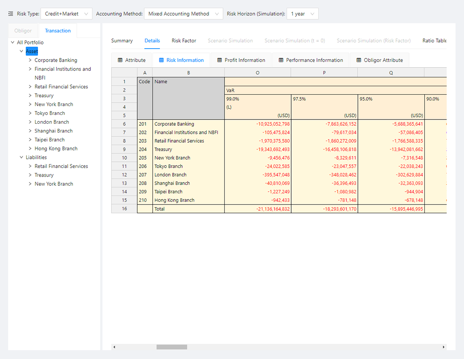Open the Risk Type dropdown
This screenshot has height=359, width=464.
click(66, 14)
